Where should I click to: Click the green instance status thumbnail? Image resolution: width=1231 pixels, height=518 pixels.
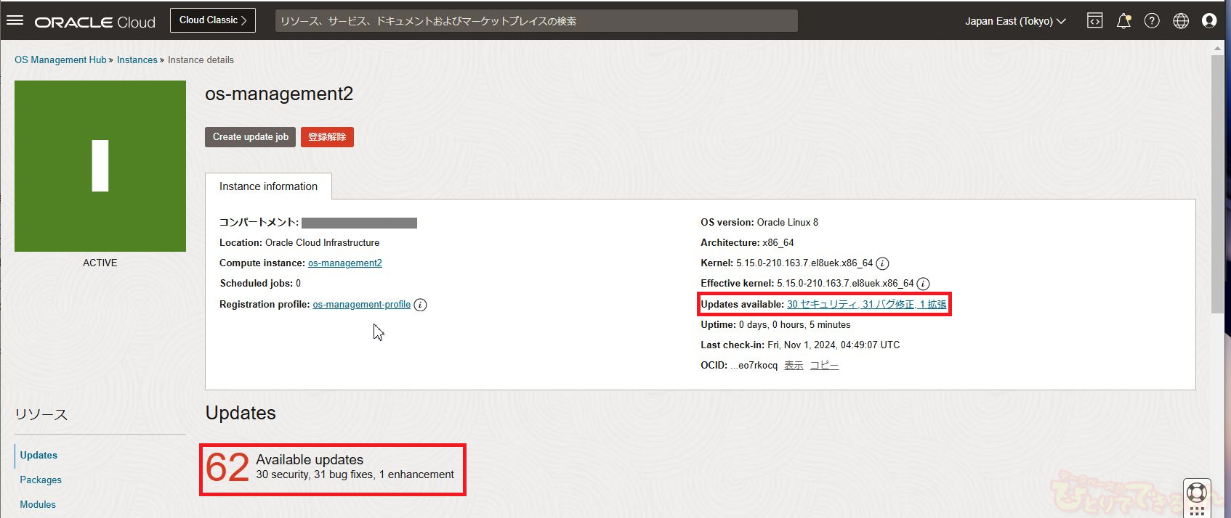pos(100,166)
